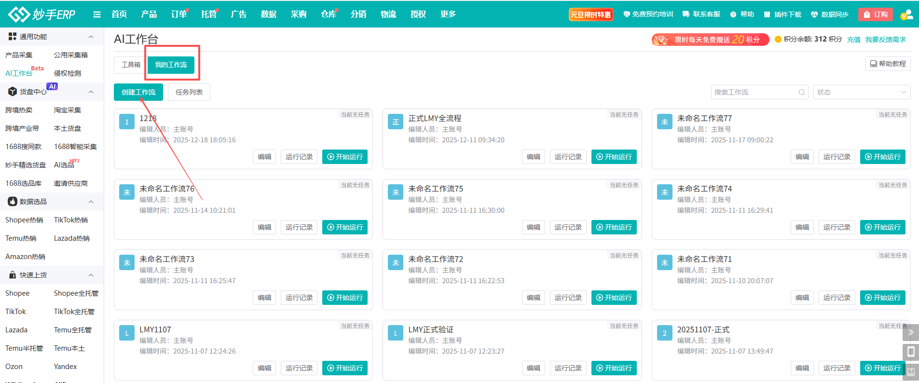This screenshot has width=919, height=383.
Task: Collapse the 货盘中心 sidebar section
Action: [x=91, y=92]
